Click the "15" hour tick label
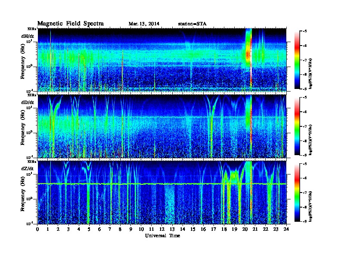The image size is (341, 263). pos(193,229)
